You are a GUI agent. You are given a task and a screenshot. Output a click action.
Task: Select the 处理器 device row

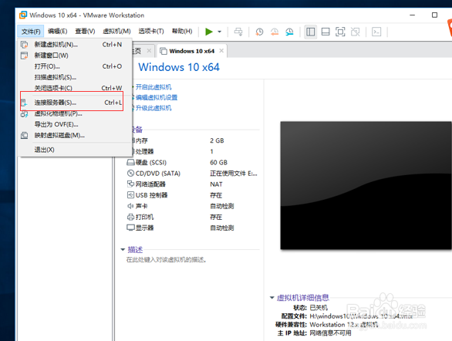point(193,152)
